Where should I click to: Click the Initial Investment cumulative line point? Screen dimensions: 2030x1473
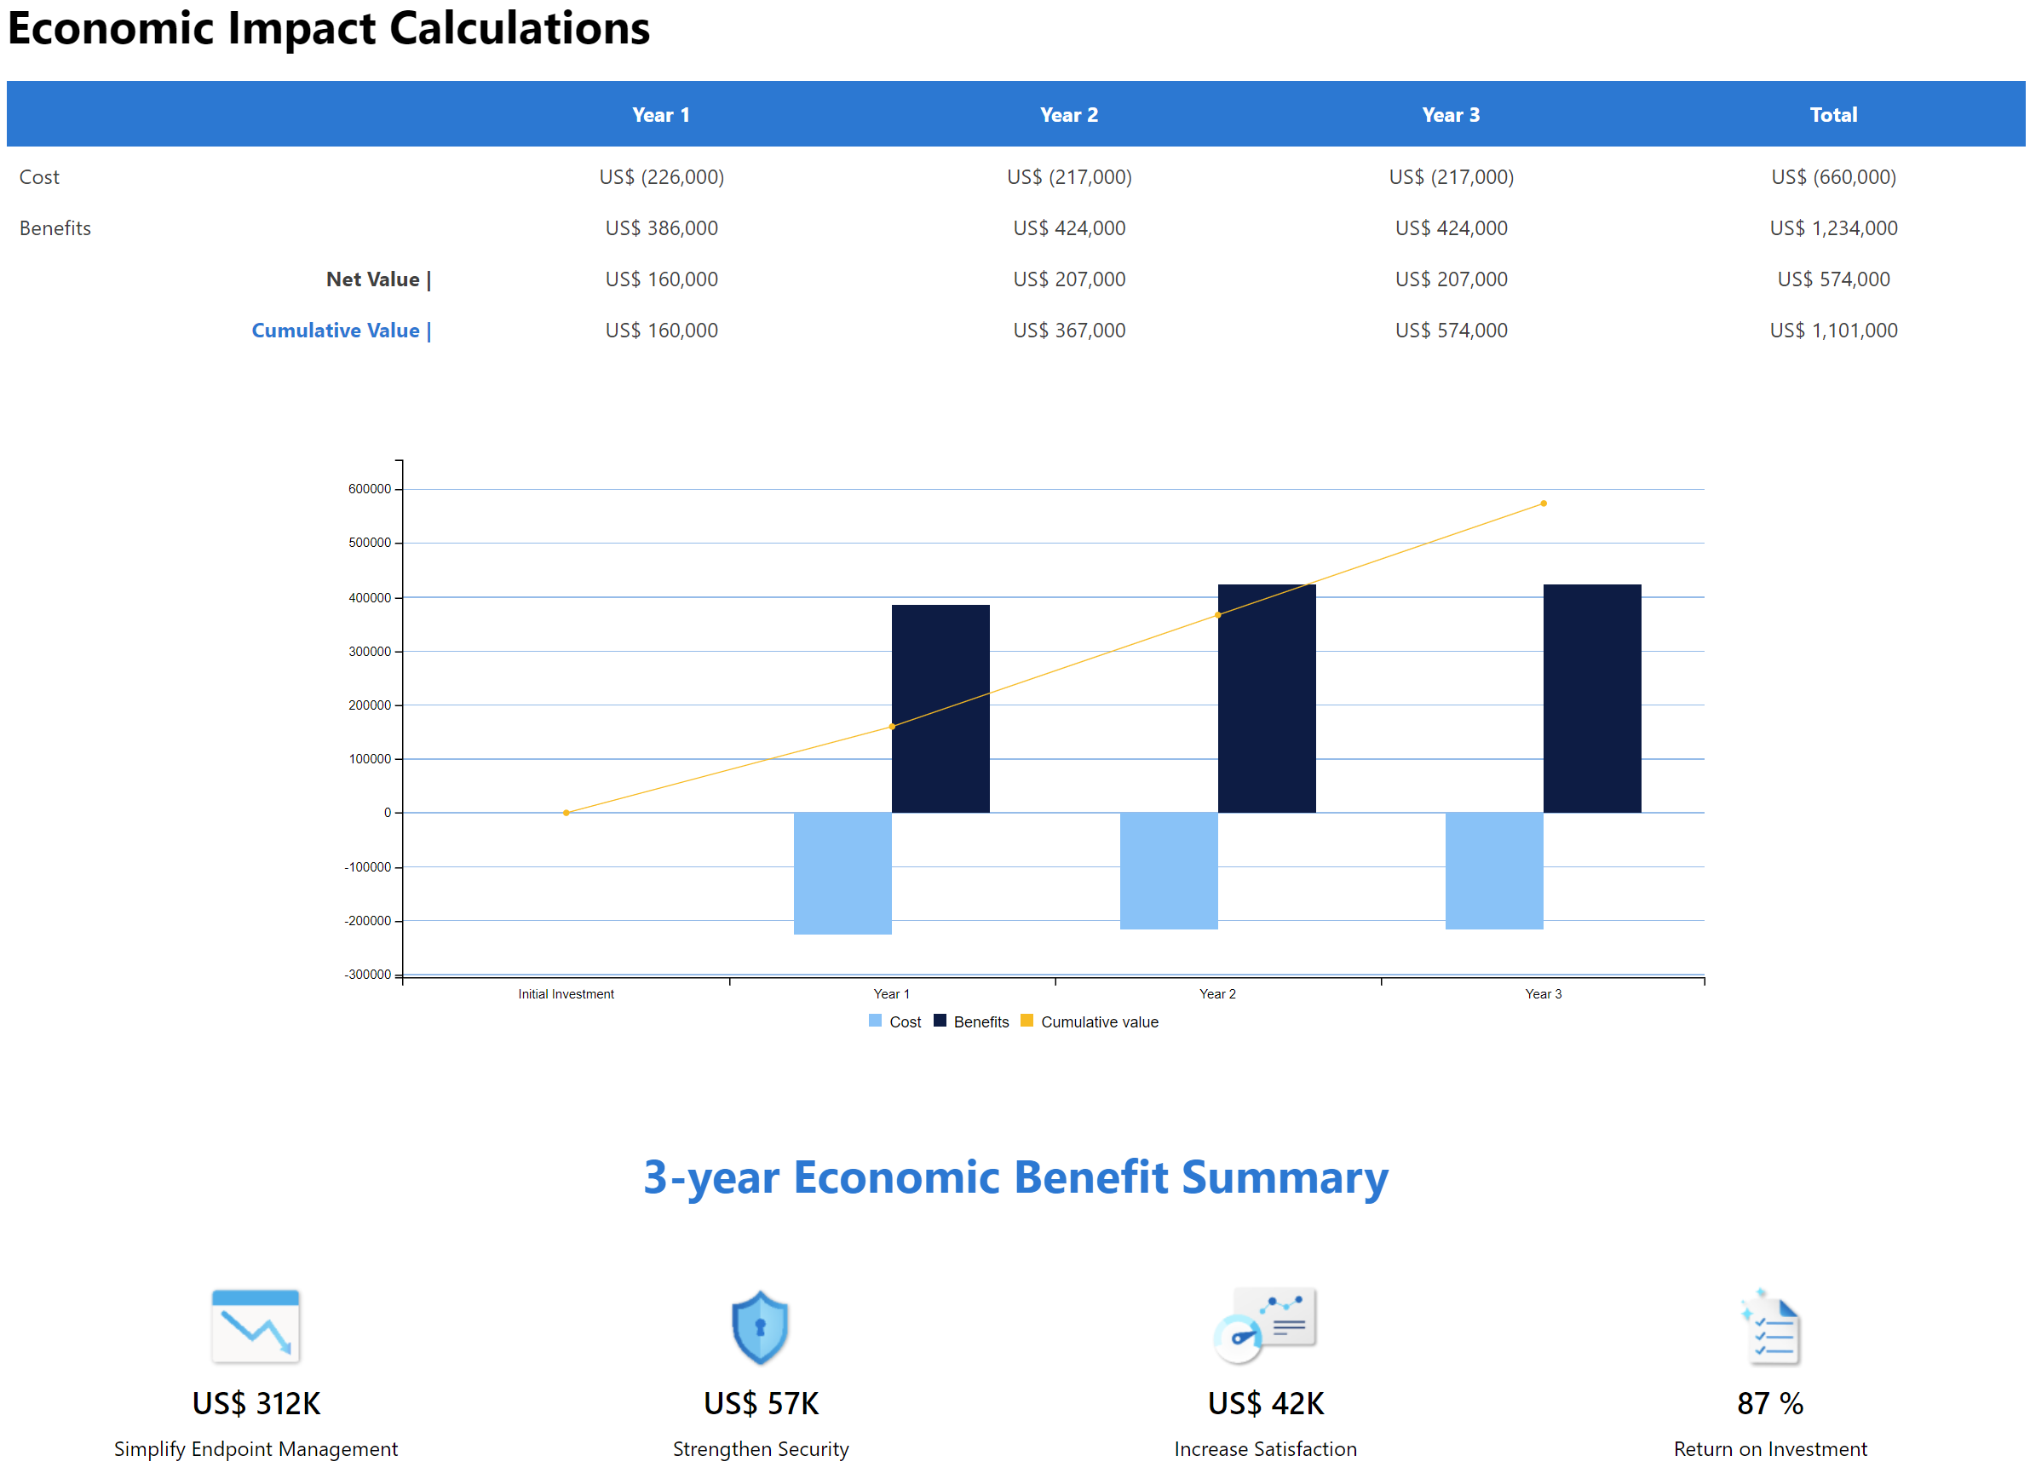point(566,813)
